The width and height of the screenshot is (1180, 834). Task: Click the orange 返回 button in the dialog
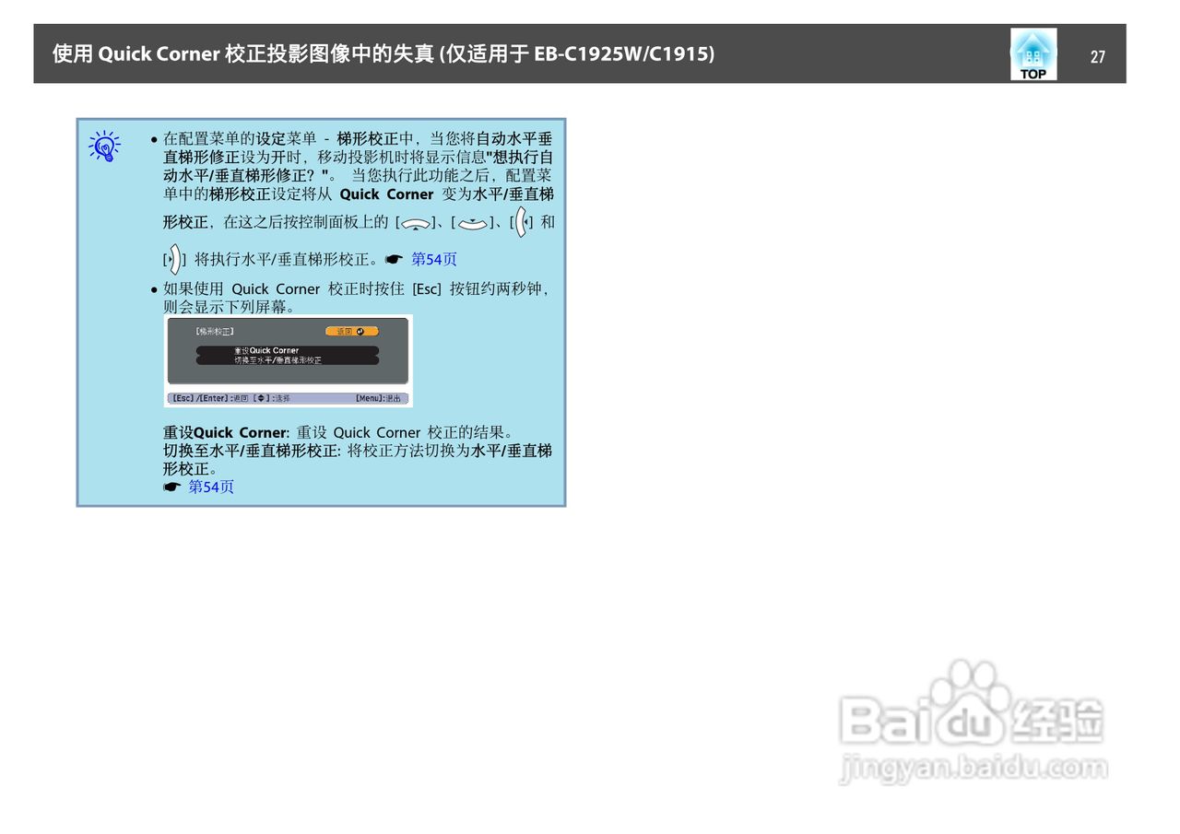tap(351, 331)
